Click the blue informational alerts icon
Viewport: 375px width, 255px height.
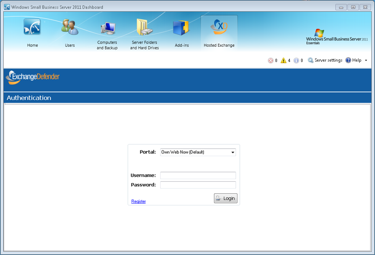pos(296,61)
